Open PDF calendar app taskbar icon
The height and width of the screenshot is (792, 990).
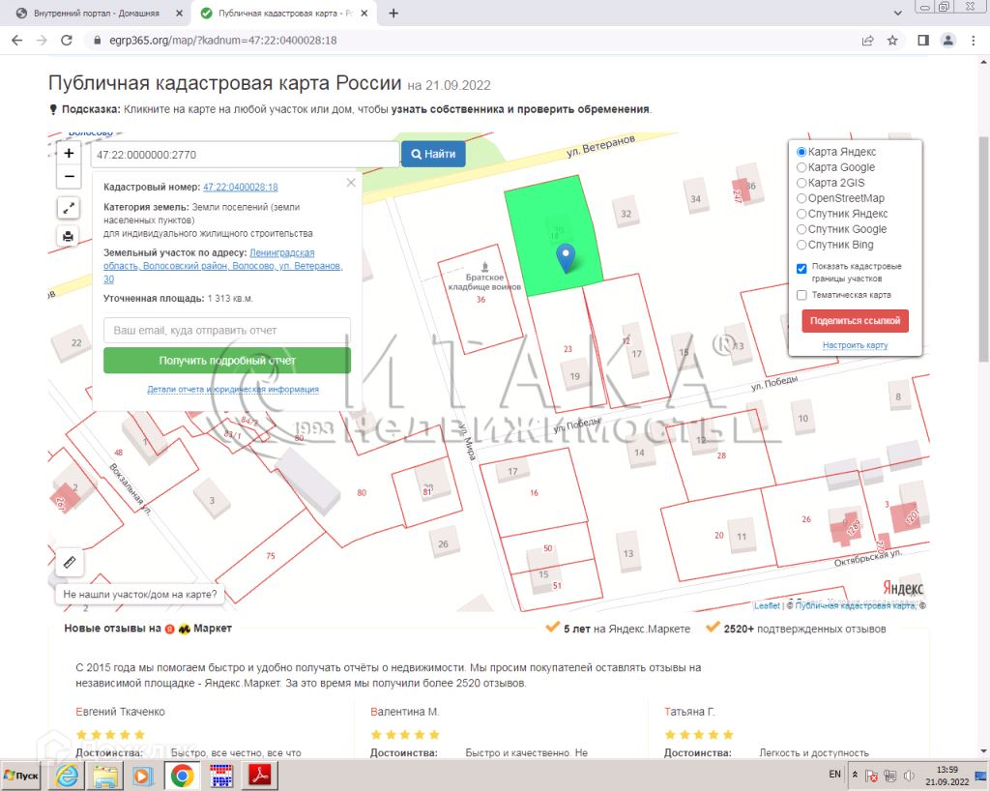tap(221, 776)
